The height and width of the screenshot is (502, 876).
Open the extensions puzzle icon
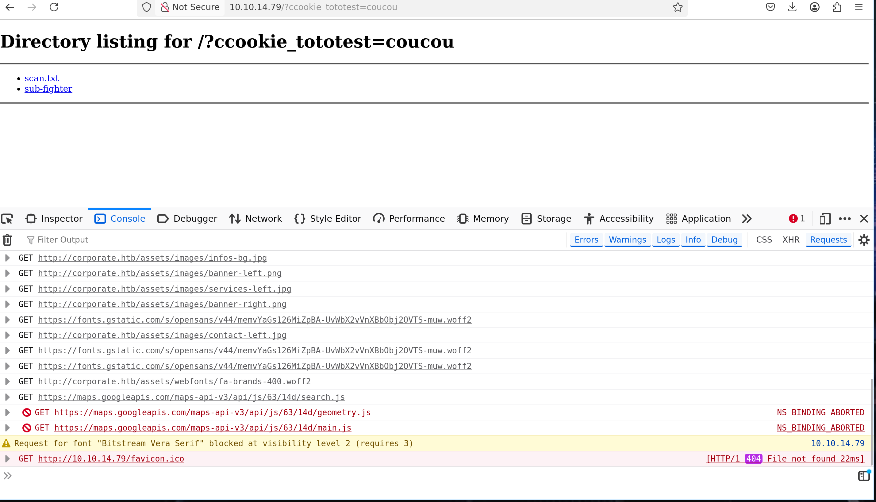837,7
